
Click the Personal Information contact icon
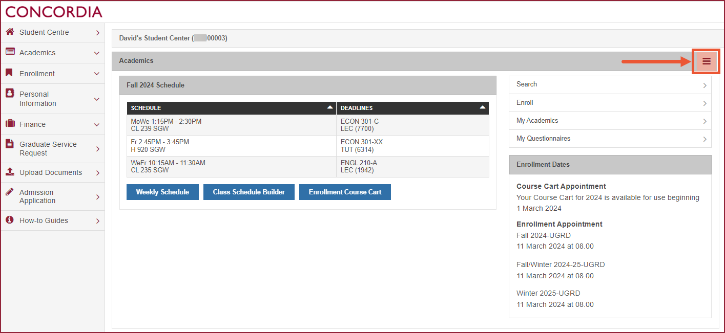[10, 93]
